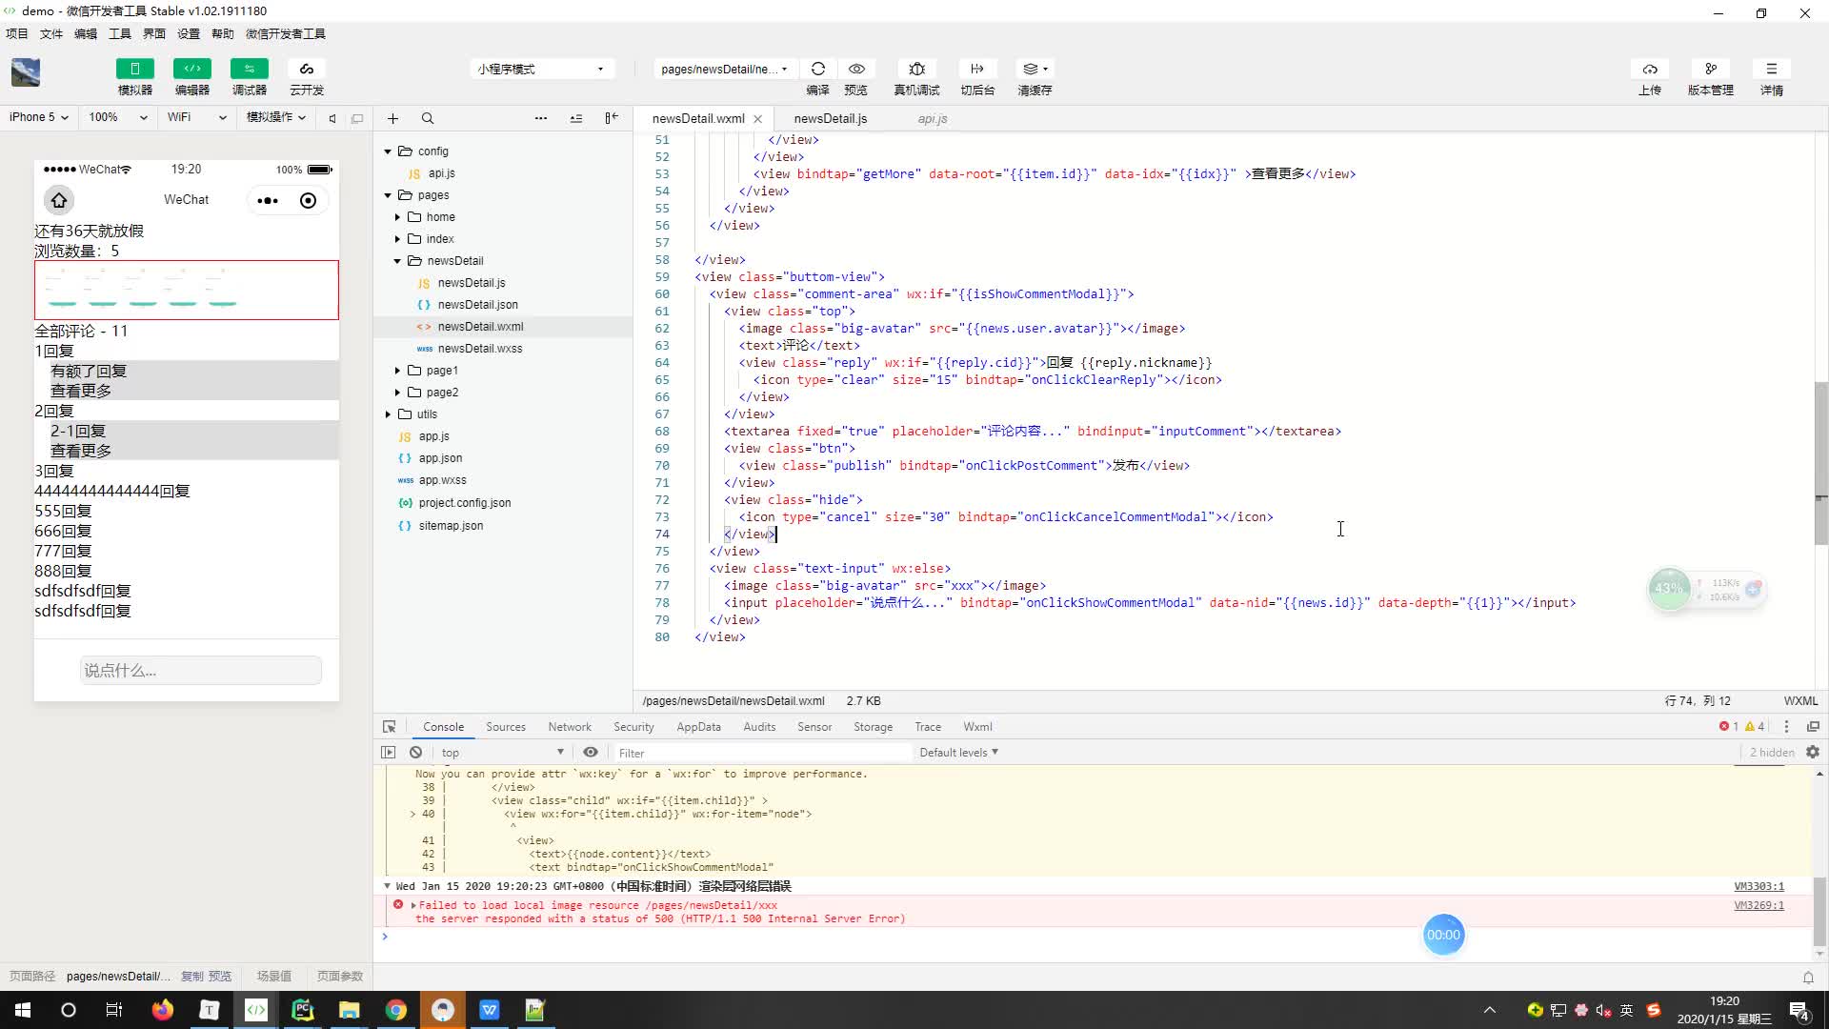The width and height of the screenshot is (1829, 1029).
Task: Collapse the config folder
Action: tap(388, 151)
